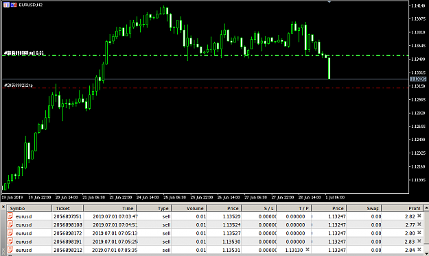
Task: Click the second chart icon beside EURUSD,H2
Action: click(14, 5)
